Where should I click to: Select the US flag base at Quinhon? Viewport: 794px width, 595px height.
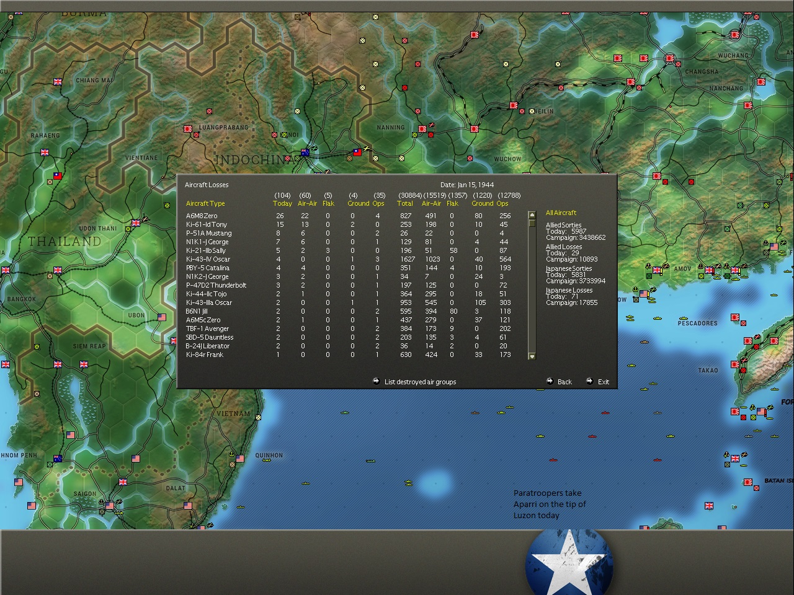pyautogui.click(x=240, y=459)
